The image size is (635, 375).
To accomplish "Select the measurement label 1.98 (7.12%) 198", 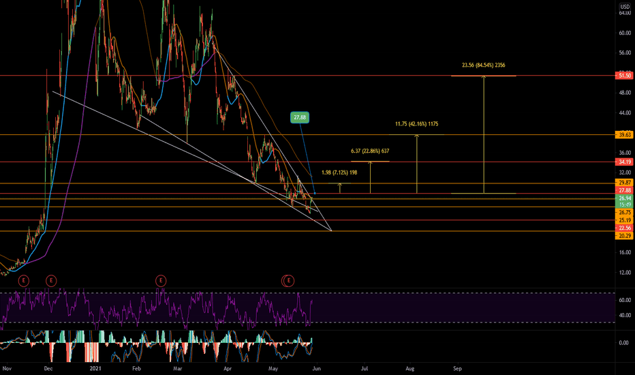I will [339, 172].
